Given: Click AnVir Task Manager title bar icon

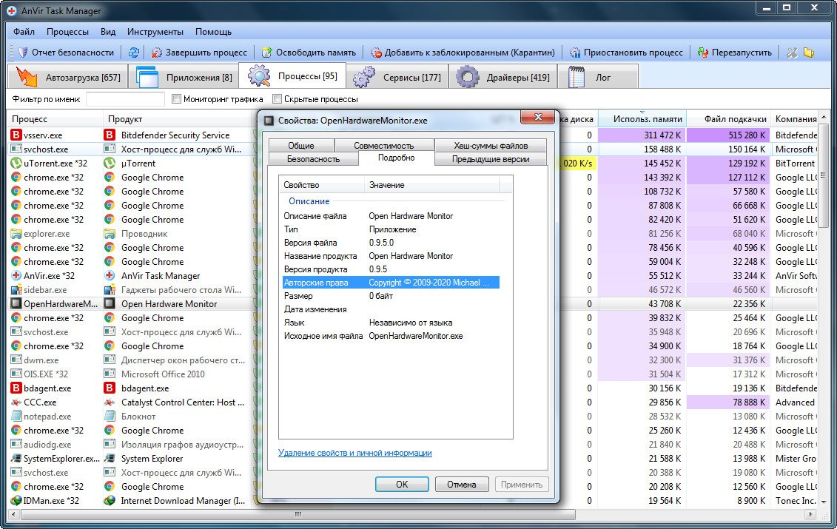Looking at the screenshot, I should click(x=11, y=10).
